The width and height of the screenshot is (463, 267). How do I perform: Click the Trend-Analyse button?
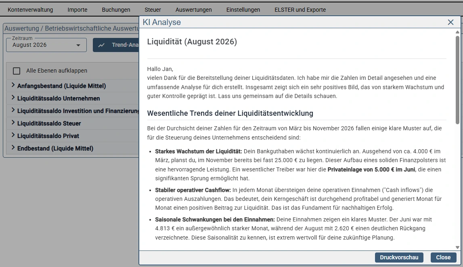coord(116,45)
